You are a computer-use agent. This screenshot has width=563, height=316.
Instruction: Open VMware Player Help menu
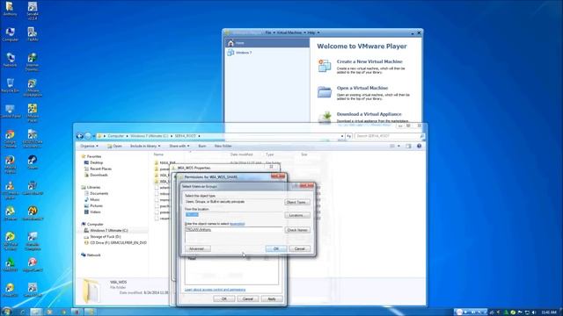coord(313,32)
